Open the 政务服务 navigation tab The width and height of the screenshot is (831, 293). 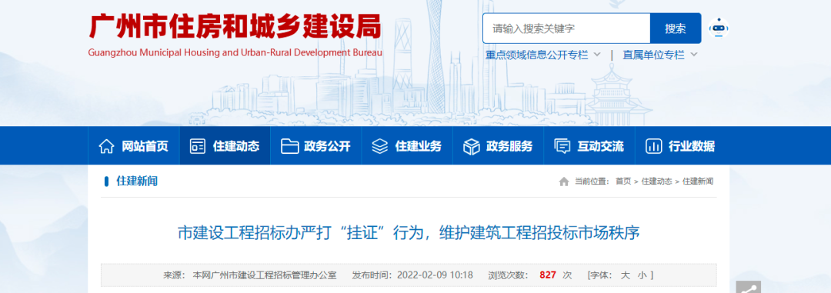pos(498,145)
